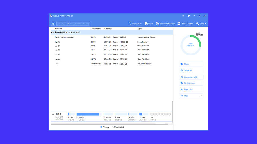Collapse the Disk 0 row in the partition list
The image size is (257, 144).
point(112,32)
